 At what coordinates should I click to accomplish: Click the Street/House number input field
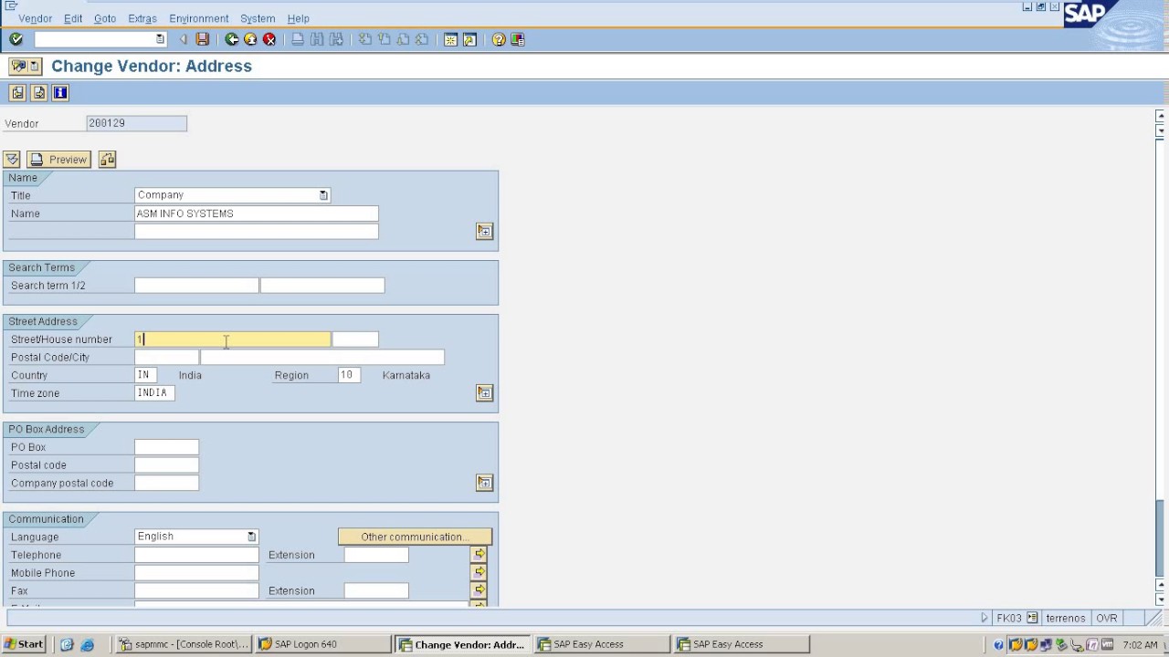pyautogui.click(x=233, y=339)
